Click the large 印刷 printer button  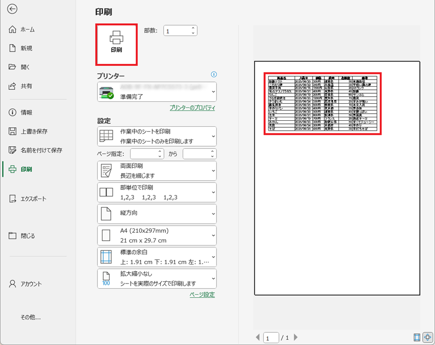pos(116,44)
